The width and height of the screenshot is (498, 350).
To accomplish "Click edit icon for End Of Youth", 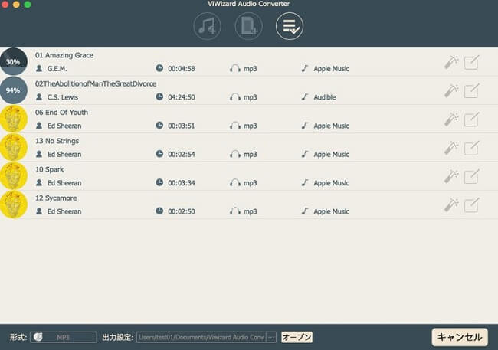I will click(x=471, y=119).
